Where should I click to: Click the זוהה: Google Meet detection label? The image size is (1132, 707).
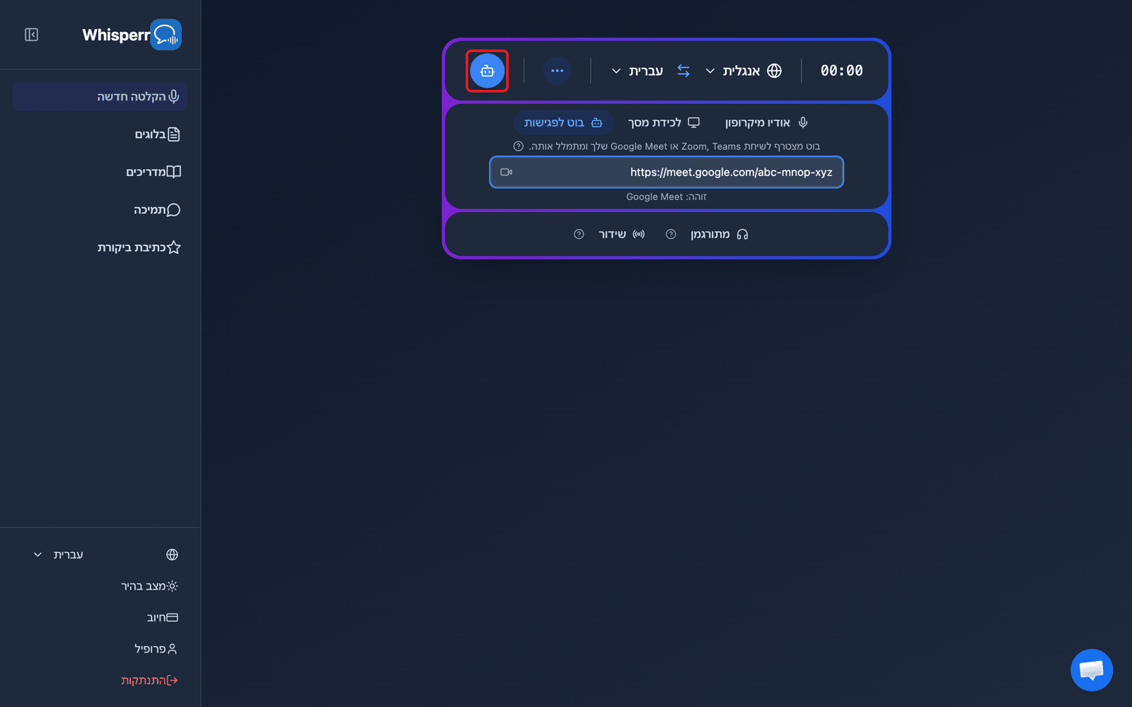[666, 197]
